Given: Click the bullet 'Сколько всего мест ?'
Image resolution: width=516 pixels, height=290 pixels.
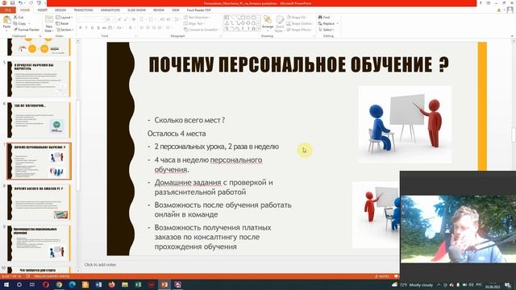Looking at the screenshot, I should [x=189, y=120].
